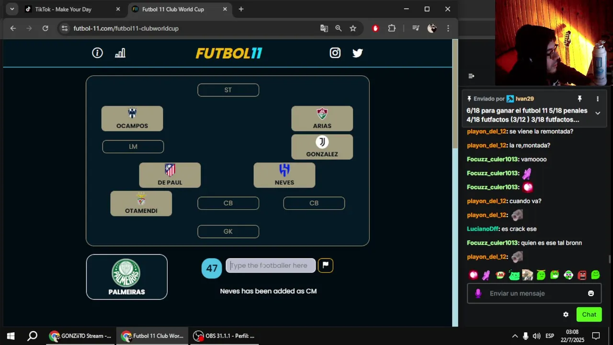Close the TikTok tab
The width and height of the screenshot is (613, 345).
[118, 9]
